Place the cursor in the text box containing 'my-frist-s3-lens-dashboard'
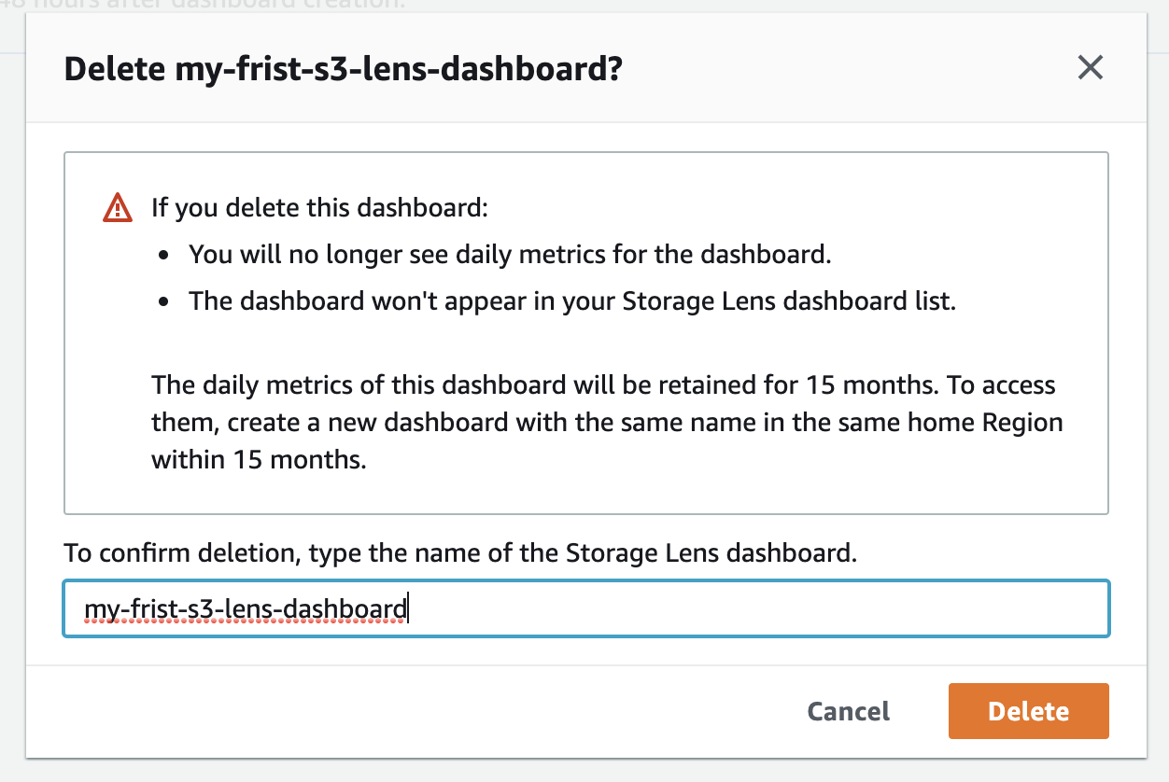 (585, 607)
